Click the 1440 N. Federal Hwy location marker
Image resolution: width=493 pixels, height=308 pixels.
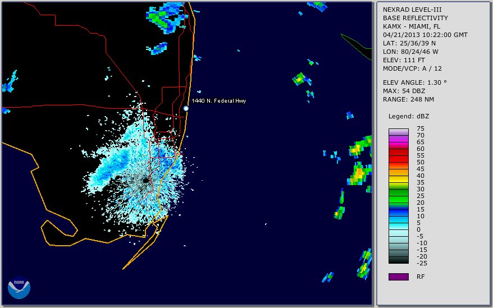point(186,108)
